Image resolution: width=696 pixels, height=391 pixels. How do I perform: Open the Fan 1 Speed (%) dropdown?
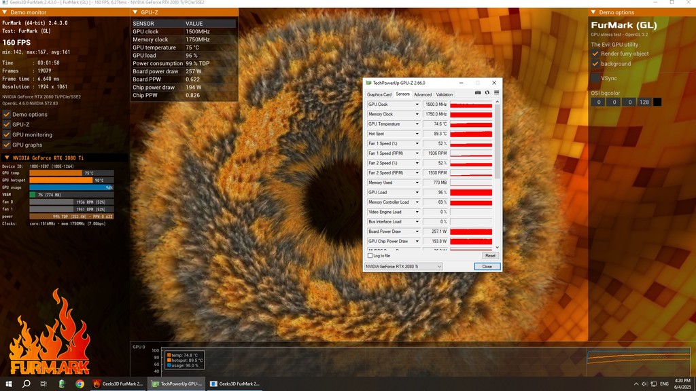pos(417,144)
